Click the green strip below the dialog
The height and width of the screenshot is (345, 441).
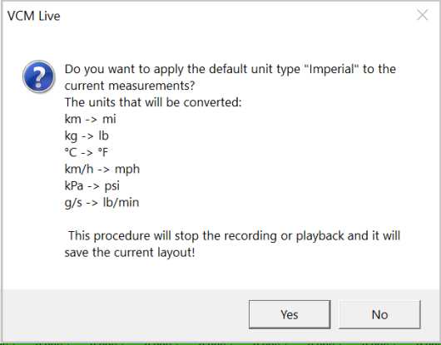click(x=220, y=343)
